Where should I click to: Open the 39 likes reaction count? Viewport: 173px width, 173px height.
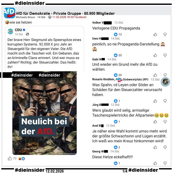click(118, 75)
